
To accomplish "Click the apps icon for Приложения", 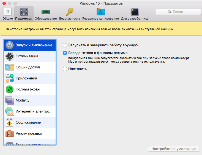I will 10,78.
